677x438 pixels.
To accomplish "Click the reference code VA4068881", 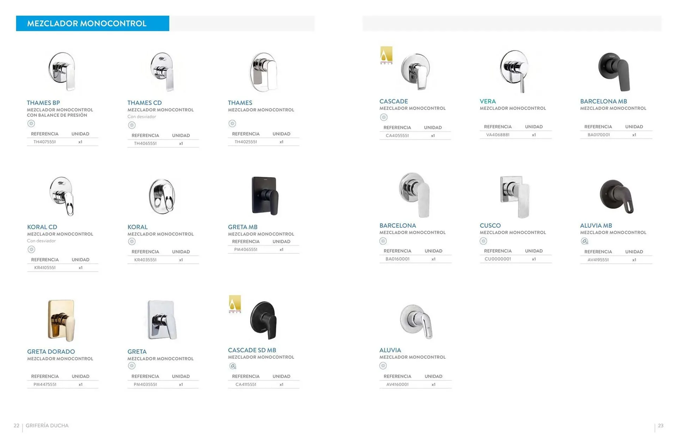I will 498,135.
